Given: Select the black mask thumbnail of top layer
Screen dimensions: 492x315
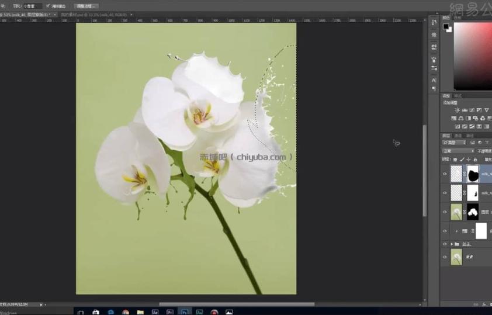Looking at the screenshot, I should (x=473, y=174).
